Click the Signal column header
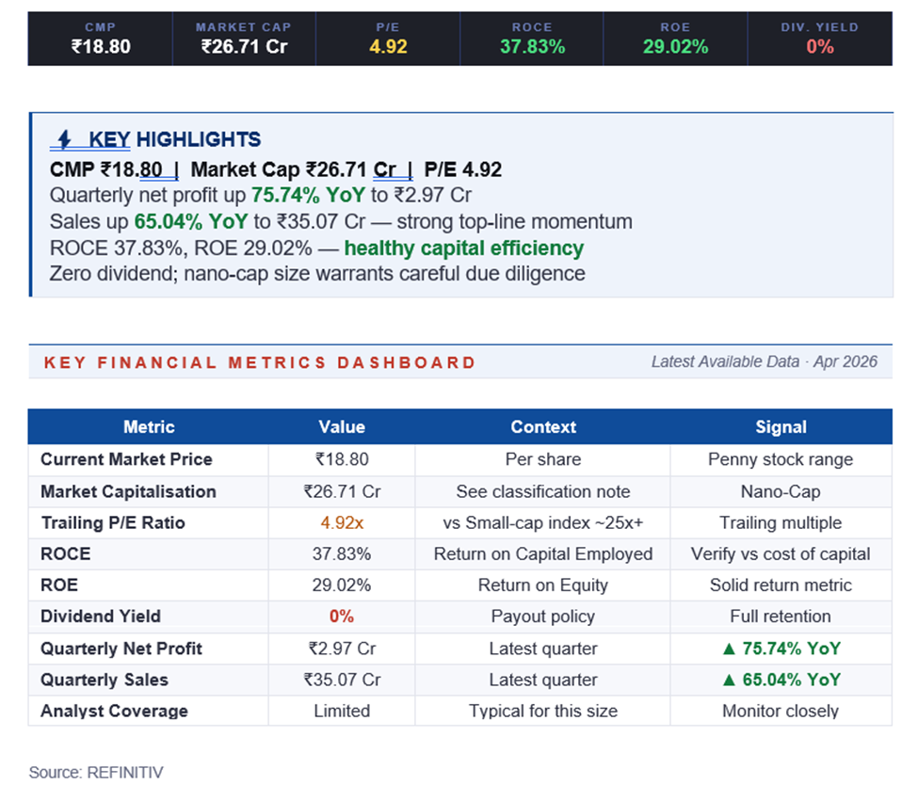Image resolution: width=918 pixels, height=785 pixels. click(x=781, y=426)
